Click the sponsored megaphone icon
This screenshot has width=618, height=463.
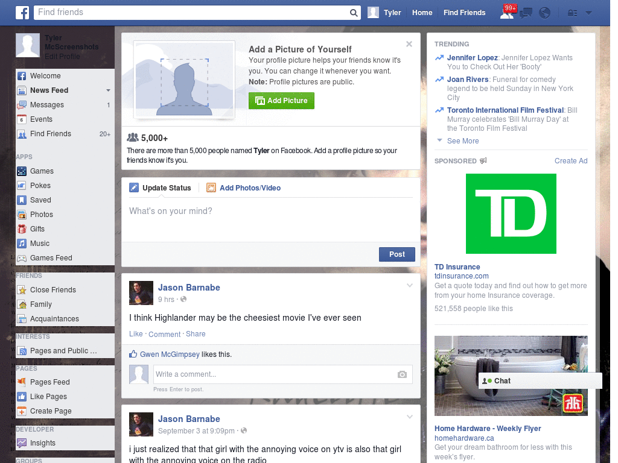pyautogui.click(x=483, y=160)
